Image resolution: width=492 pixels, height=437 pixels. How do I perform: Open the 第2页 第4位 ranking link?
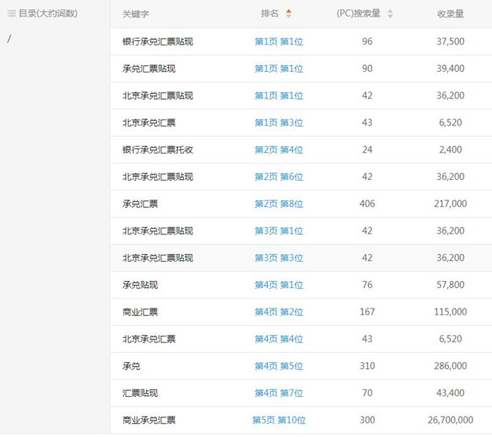279,150
